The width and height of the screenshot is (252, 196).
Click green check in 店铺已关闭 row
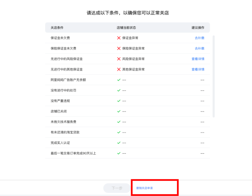[119, 111]
